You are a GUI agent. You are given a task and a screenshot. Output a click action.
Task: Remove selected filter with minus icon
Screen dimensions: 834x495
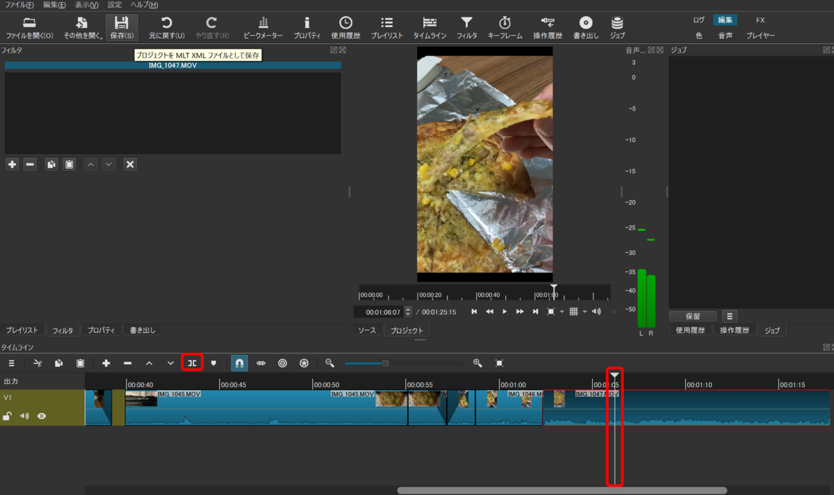click(30, 164)
